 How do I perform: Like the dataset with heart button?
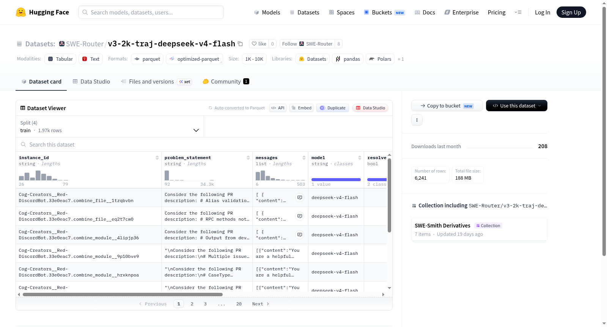259,44
